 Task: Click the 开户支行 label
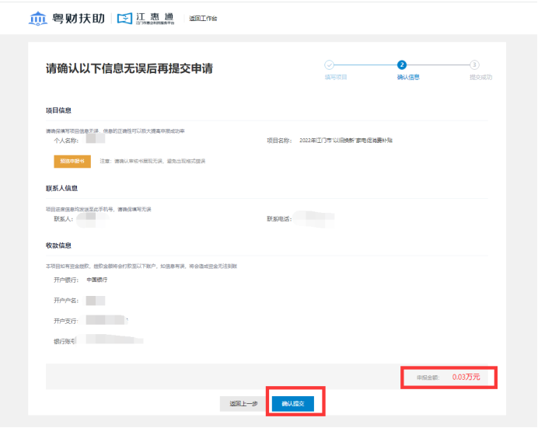coord(66,321)
